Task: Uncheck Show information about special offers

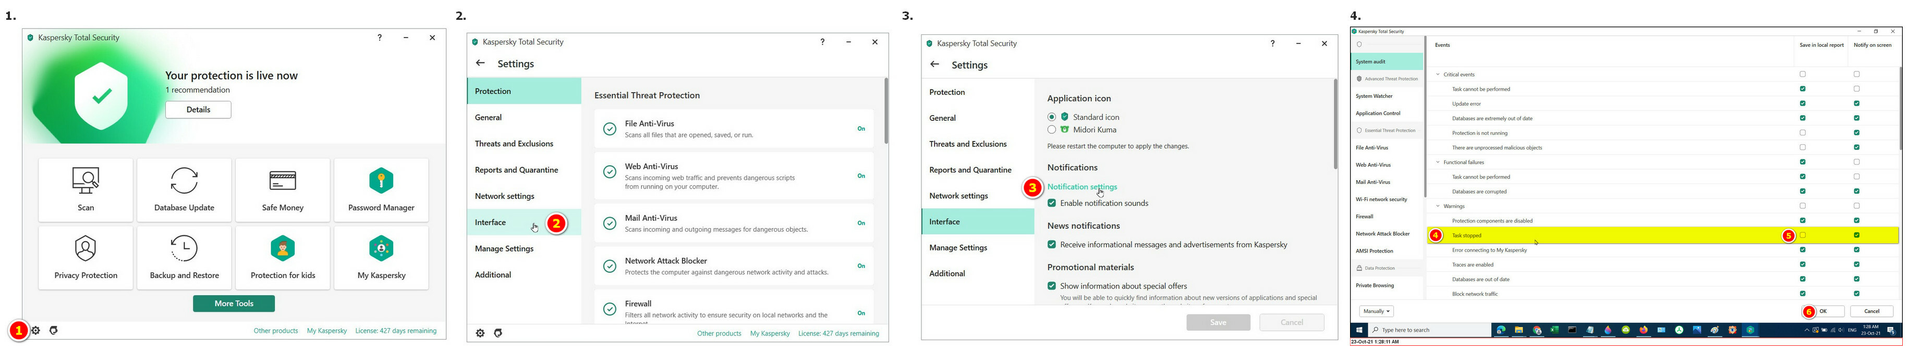Action: 1052,286
